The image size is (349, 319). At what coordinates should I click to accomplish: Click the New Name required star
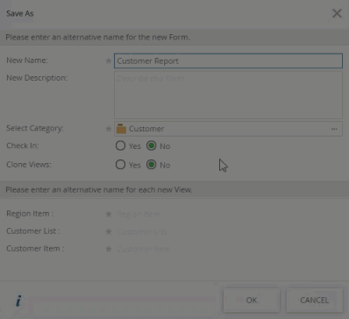(x=109, y=60)
